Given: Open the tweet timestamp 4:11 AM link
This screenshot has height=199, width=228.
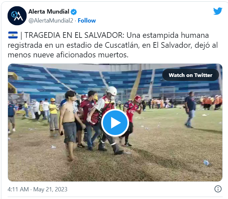Looking at the screenshot, I should 18,189.
